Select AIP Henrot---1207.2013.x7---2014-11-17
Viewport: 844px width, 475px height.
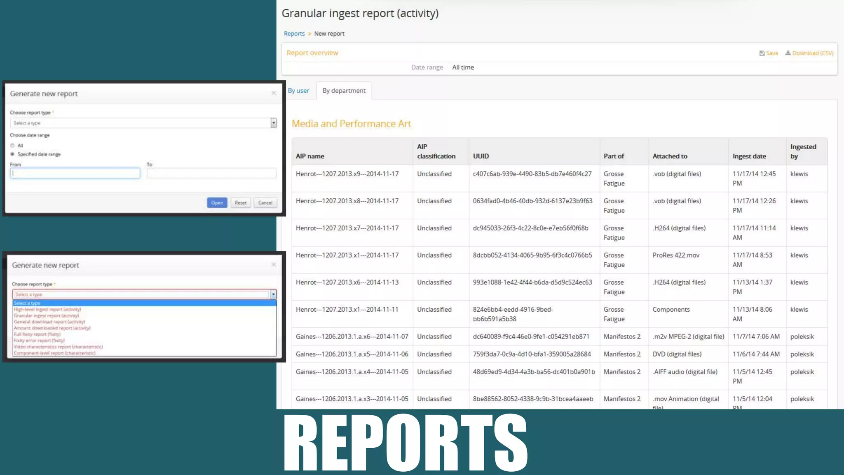coord(347,228)
